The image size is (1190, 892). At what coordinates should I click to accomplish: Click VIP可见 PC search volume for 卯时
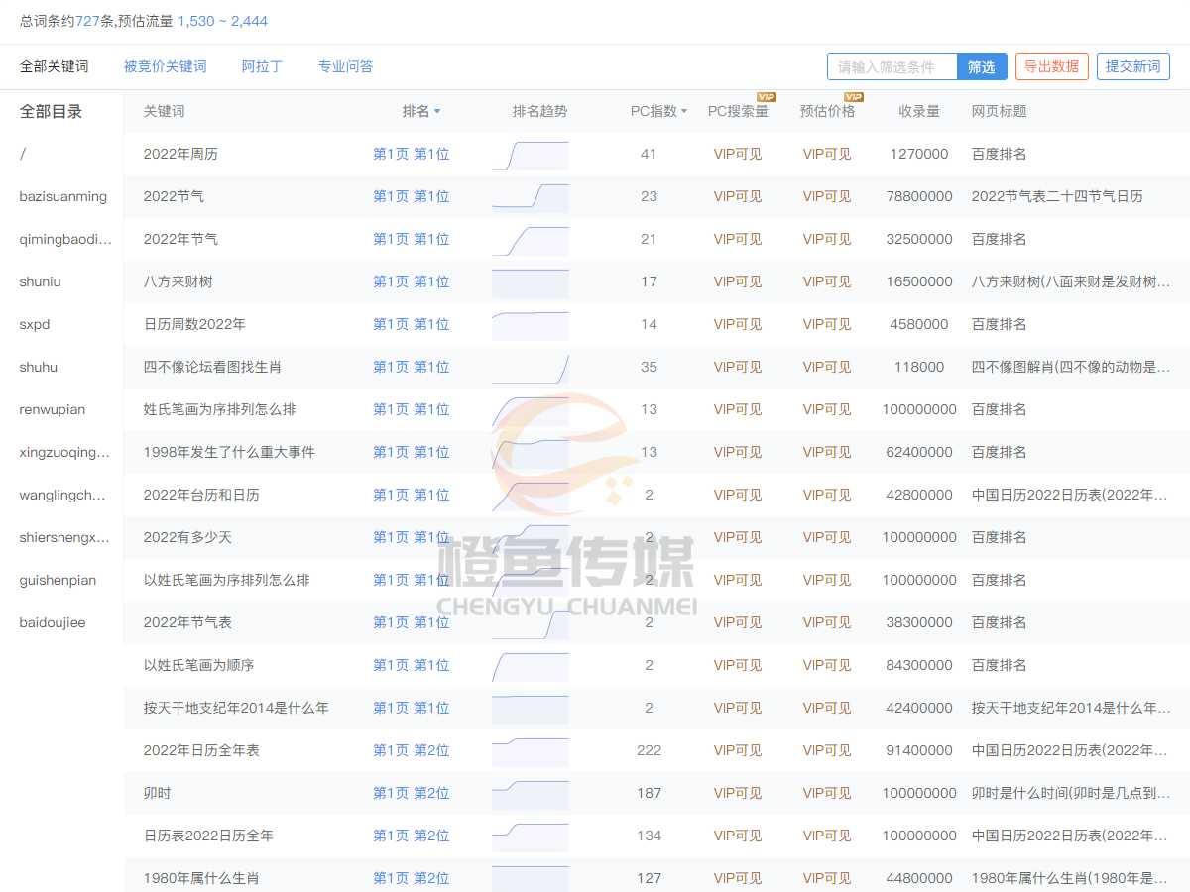coord(738,794)
